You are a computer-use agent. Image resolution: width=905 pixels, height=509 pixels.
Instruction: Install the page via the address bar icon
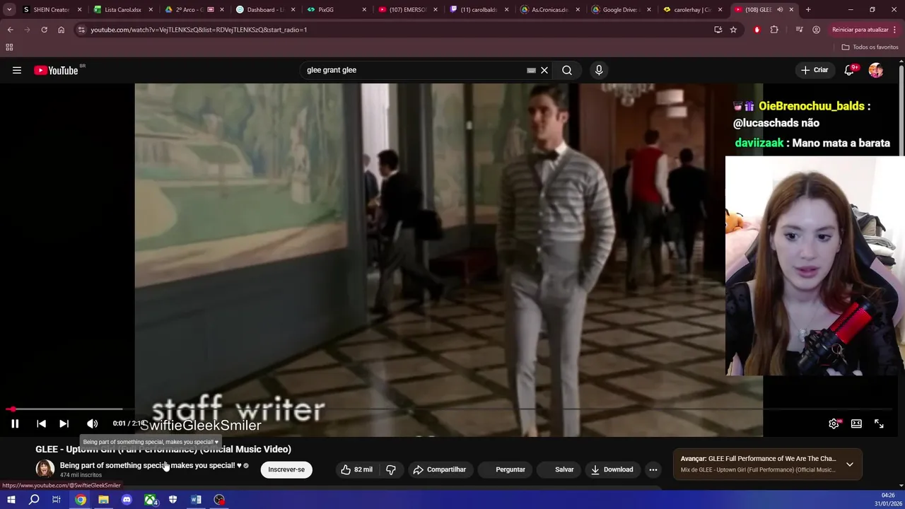click(x=718, y=30)
